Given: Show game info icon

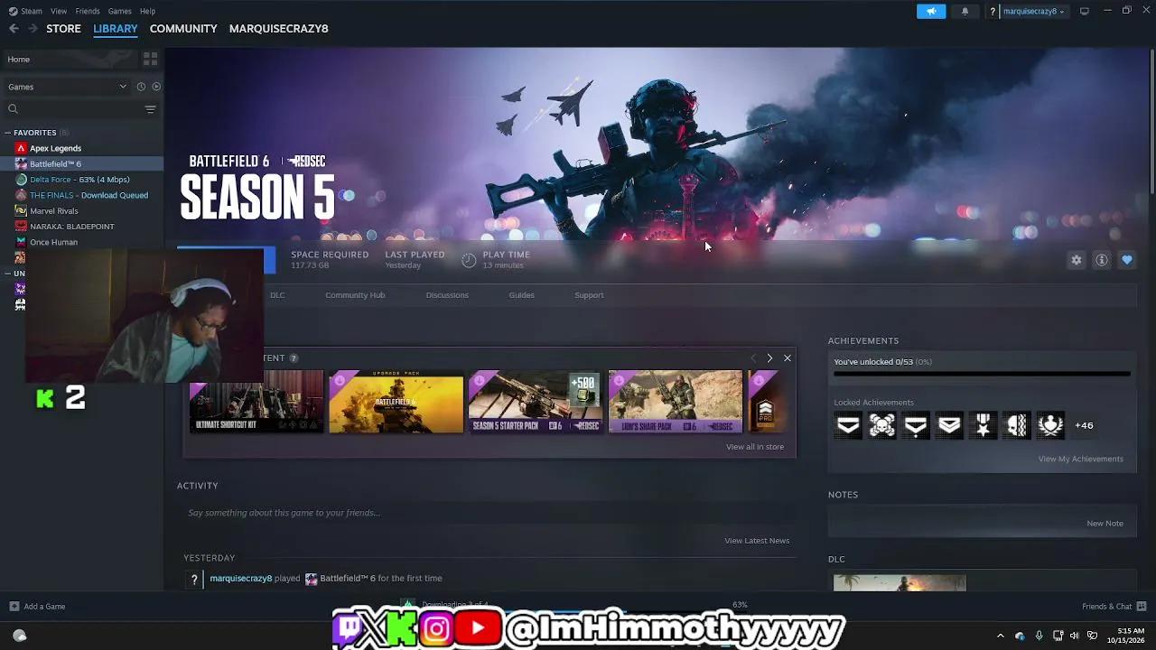Looking at the screenshot, I should (x=1102, y=260).
